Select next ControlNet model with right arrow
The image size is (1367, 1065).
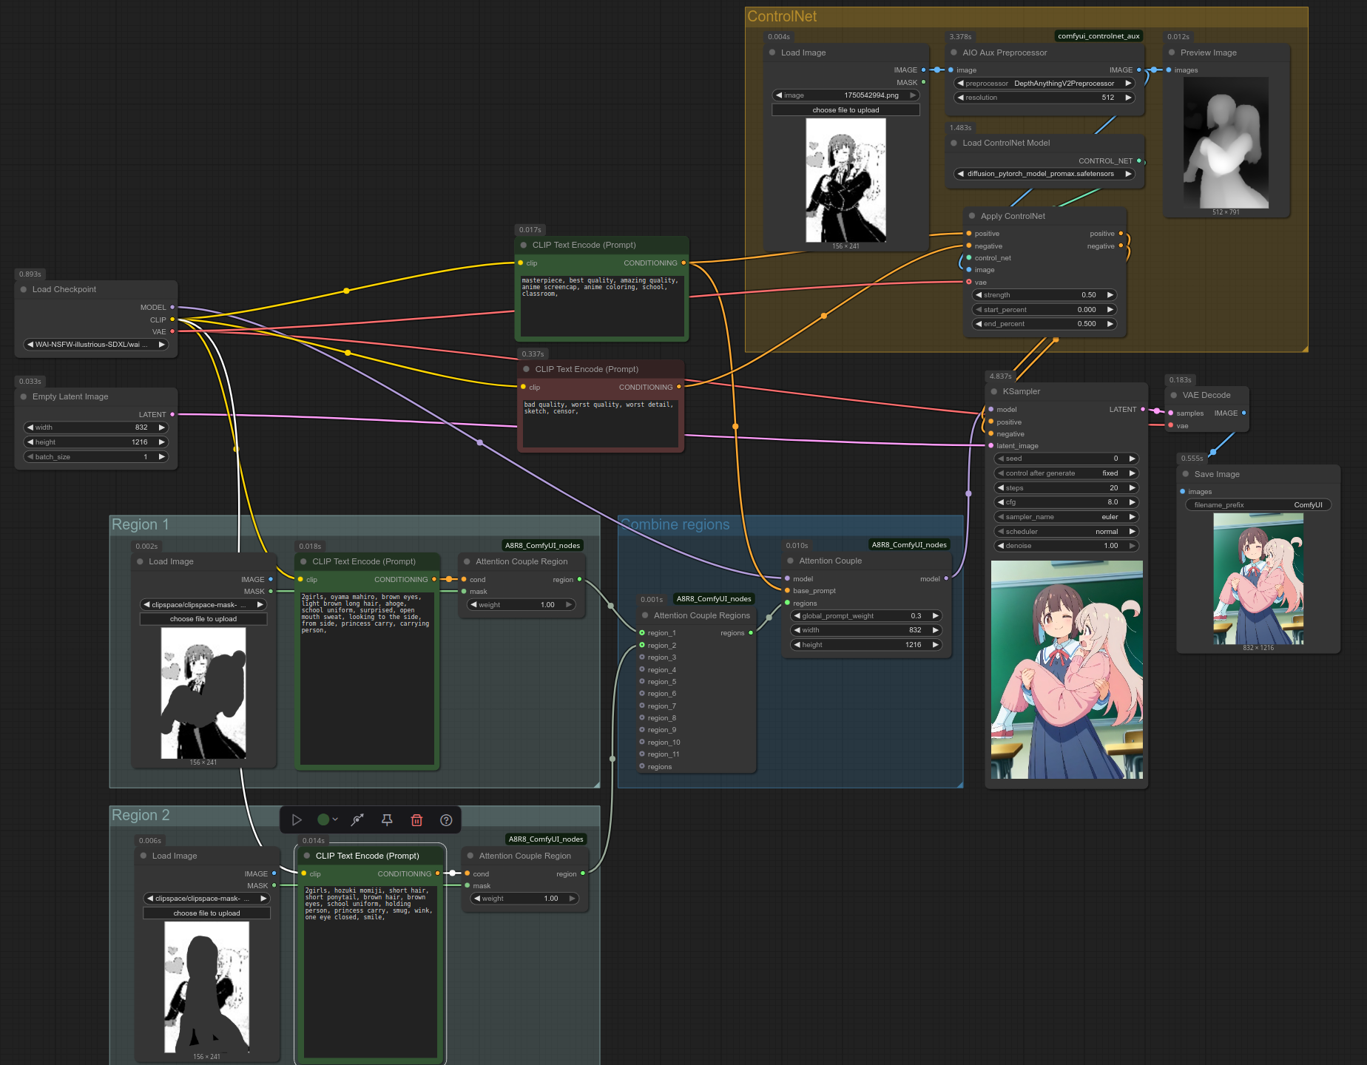[x=1128, y=174]
